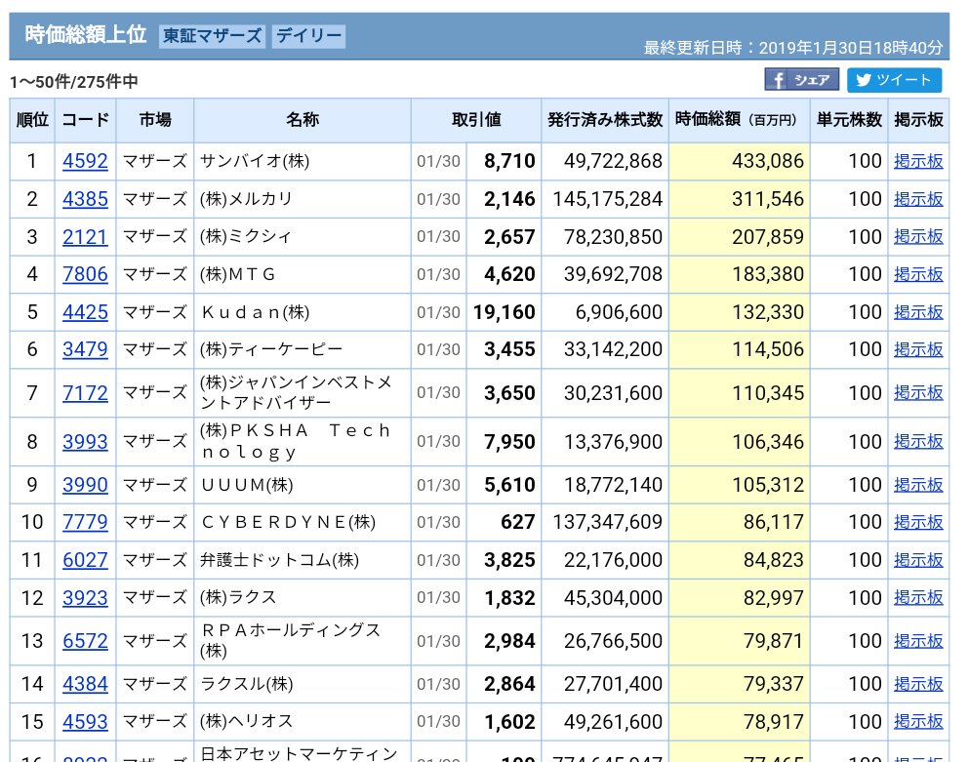
Task: Click the Facebook share button
Action: [x=801, y=80]
